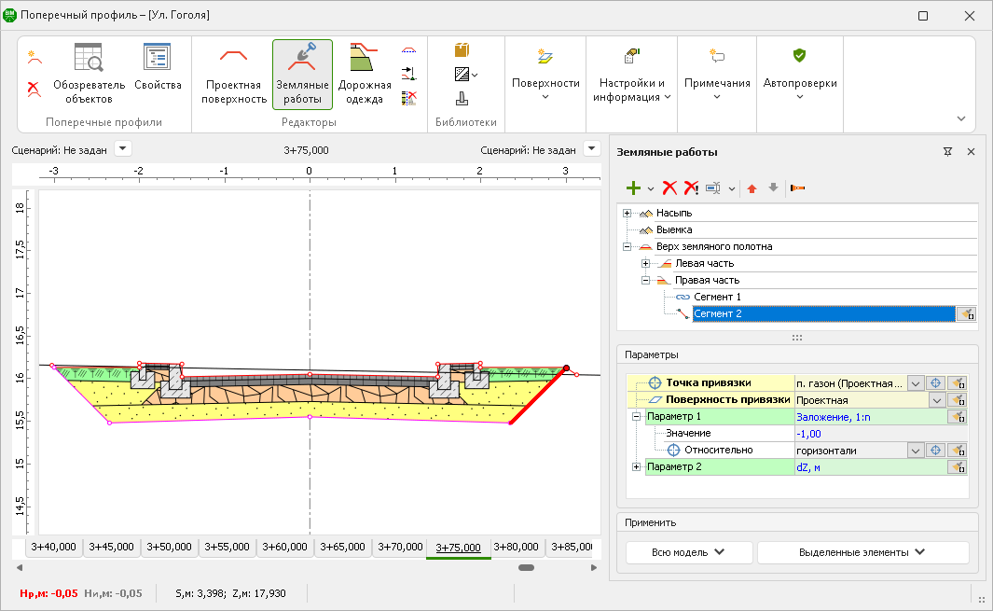Clear Параметр 1 with its brush icon

point(958,417)
